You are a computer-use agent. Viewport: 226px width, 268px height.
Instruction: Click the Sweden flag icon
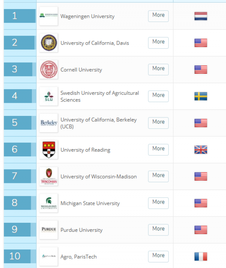point(201,96)
